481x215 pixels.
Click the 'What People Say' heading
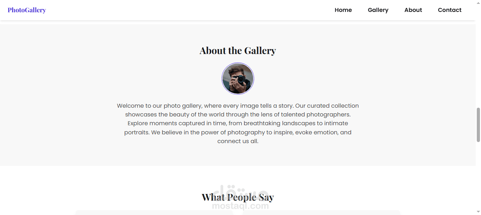(238, 197)
